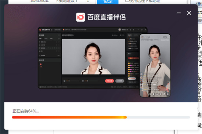The width and height of the screenshot is (202, 134).
Task: Click the mobile phone preview image
Action: click(x=155, y=65)
